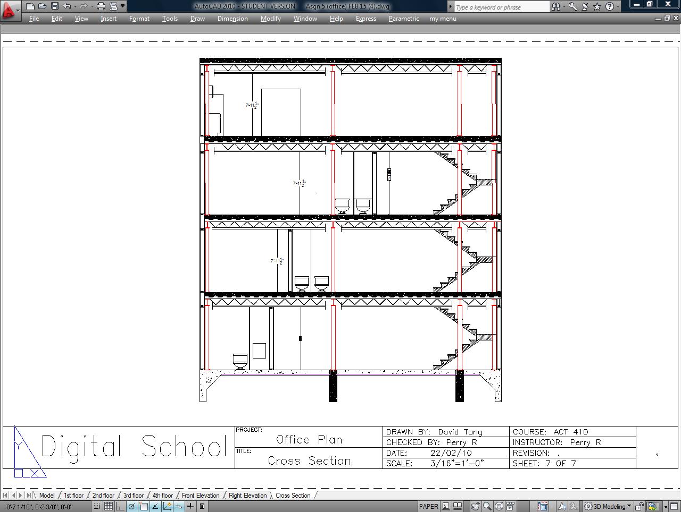Undo the last action
Viewport: 681px width, 512px height.
click(66, 6)
